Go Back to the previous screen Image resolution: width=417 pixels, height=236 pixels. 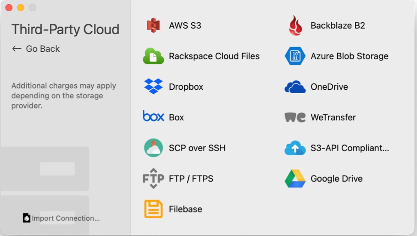(x=36, y=49)
